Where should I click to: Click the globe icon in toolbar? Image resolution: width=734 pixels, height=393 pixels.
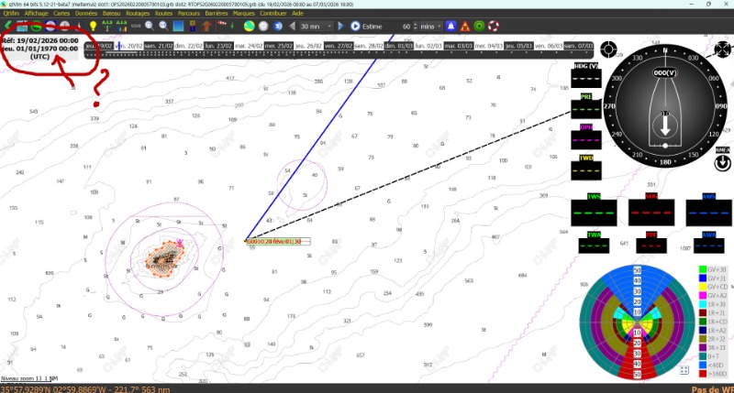(x=250, y=26)
